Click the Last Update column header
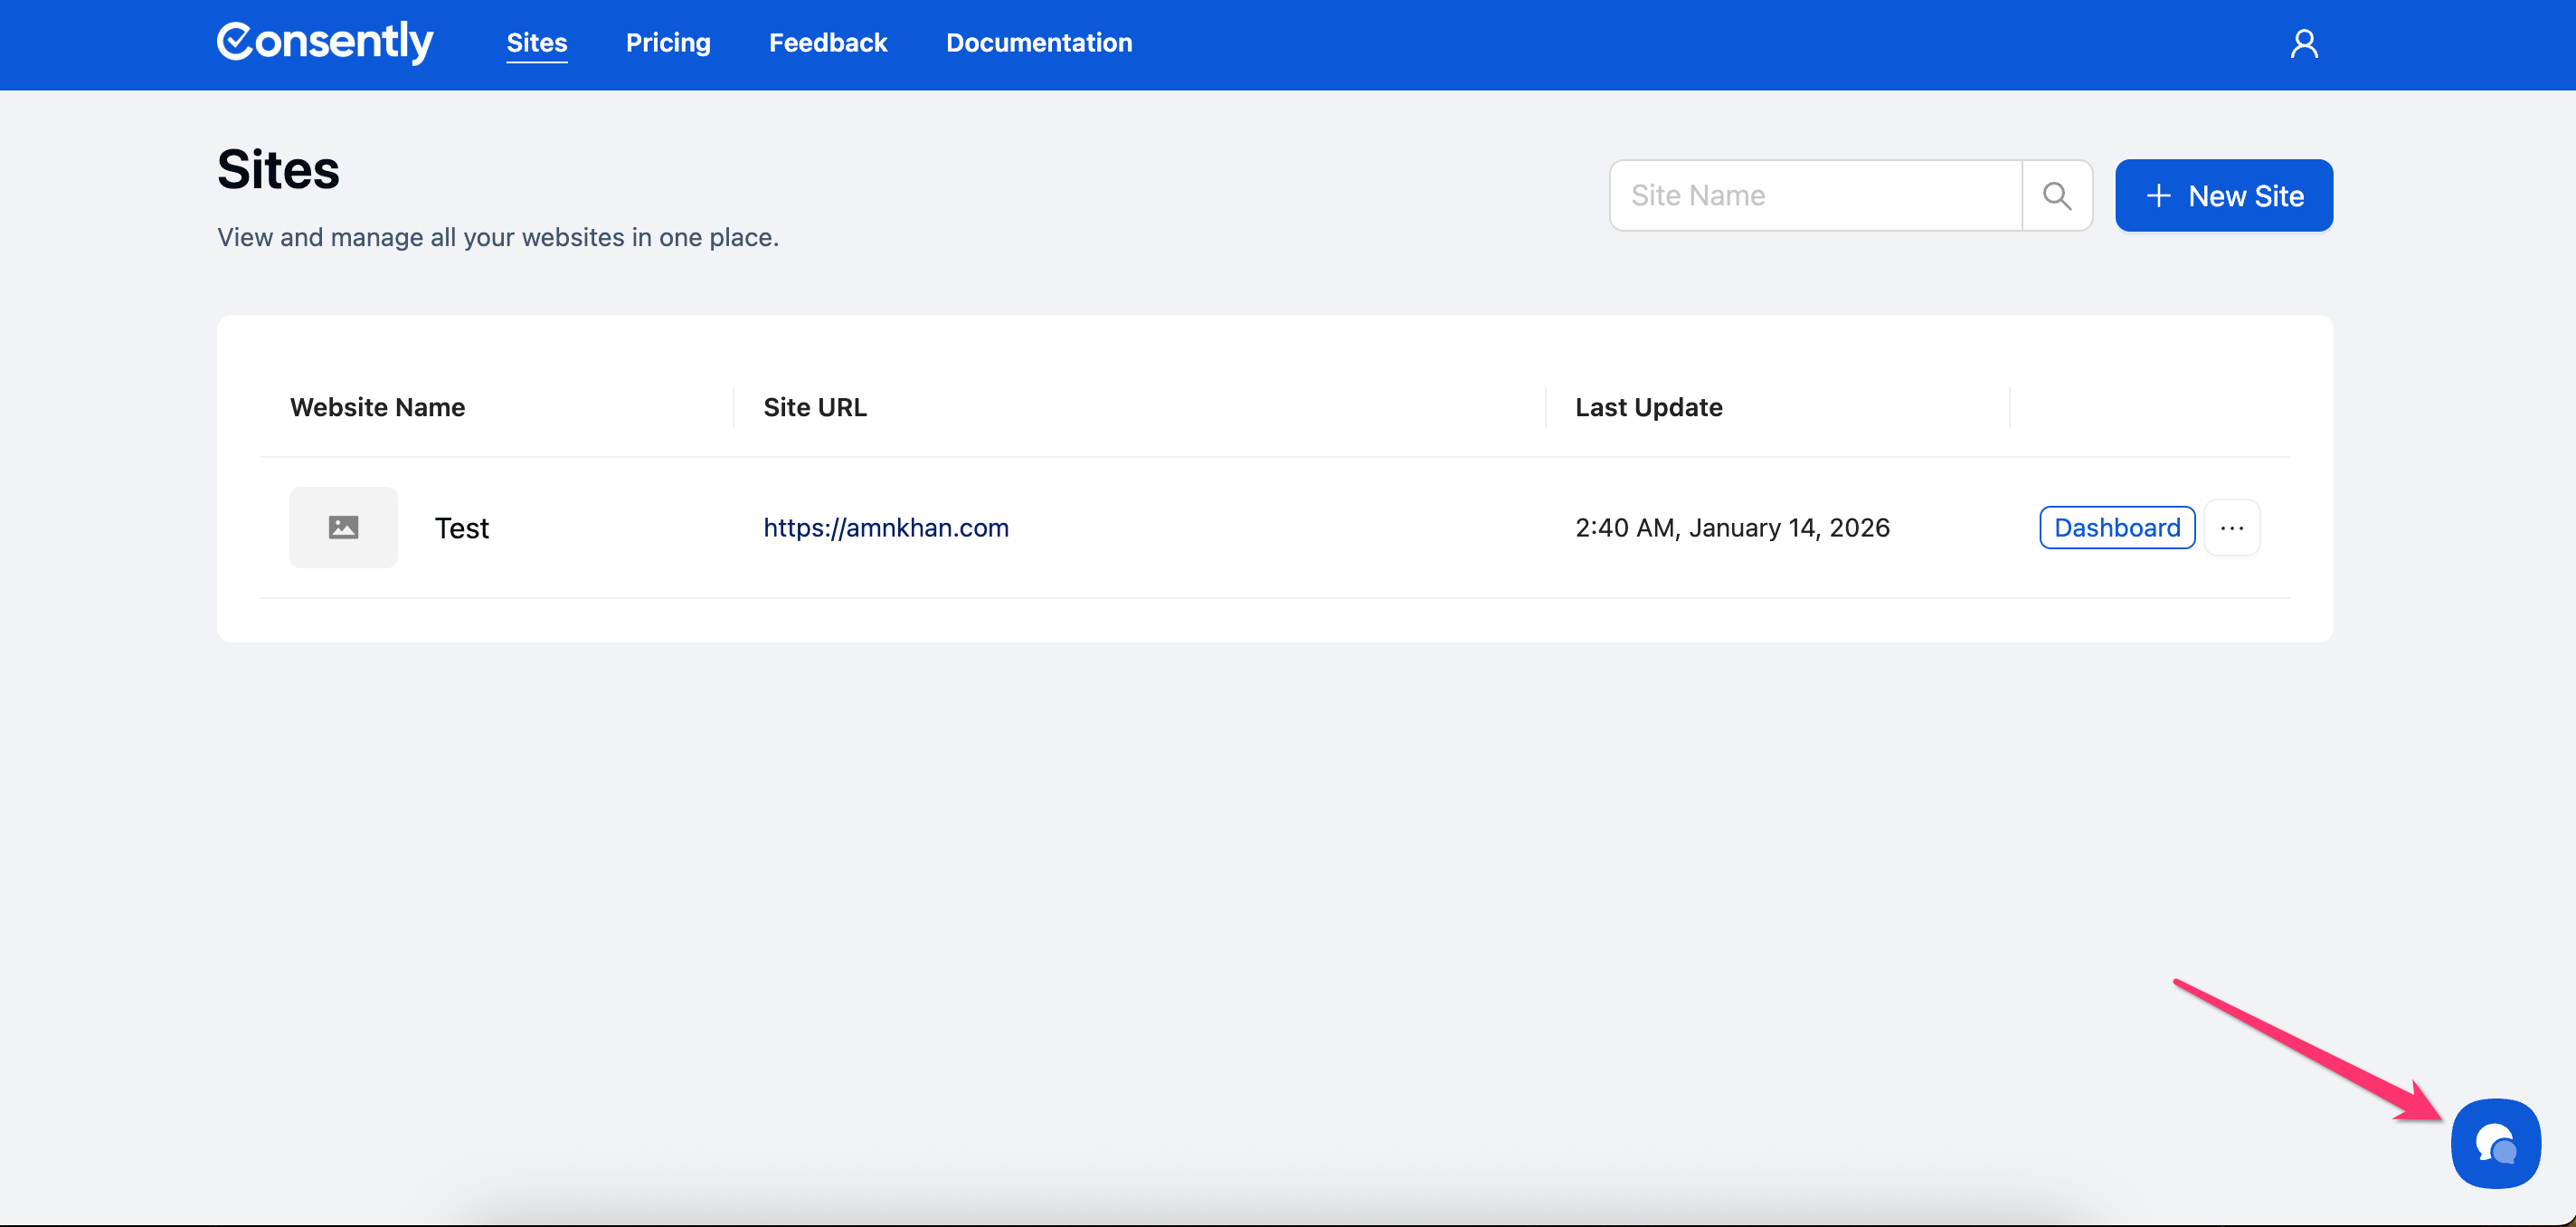The height and width of the screenshot is (1227, 2576). click(x=1647, y=407)
